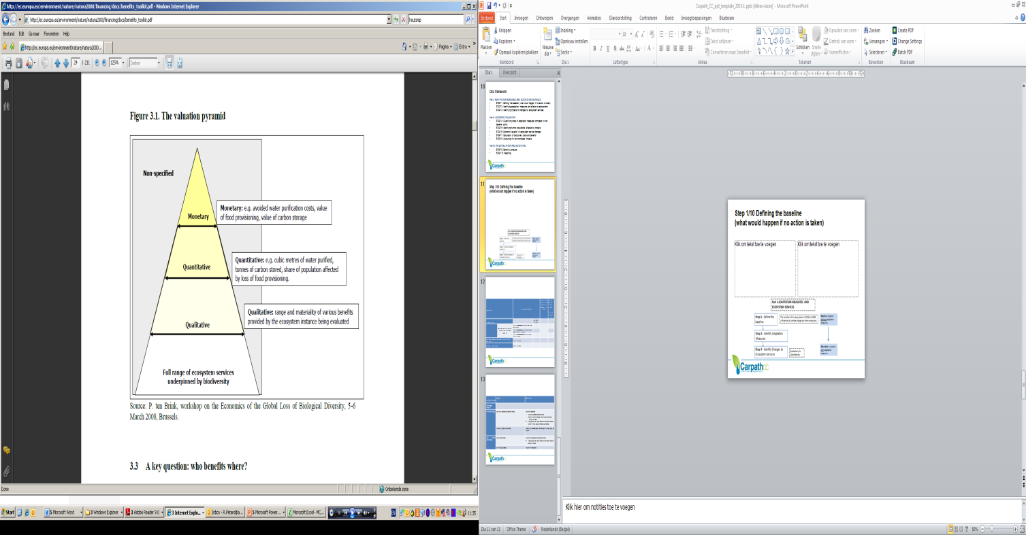
Task: Zoom in on the PDF document
Action: point(104,63)
